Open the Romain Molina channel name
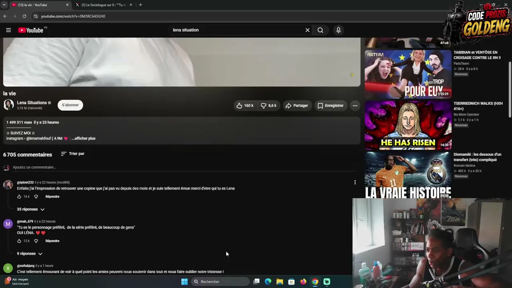The height and width of the screenshot is (288, 512). point(464,166)
